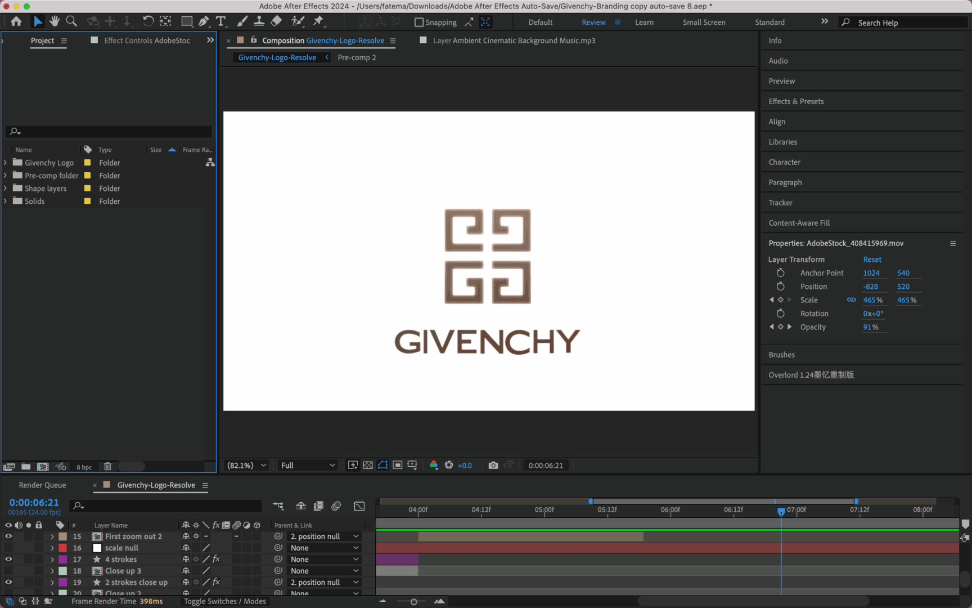Enable the Snapping checkbox
Screen dimensions: 972x608
419,23
